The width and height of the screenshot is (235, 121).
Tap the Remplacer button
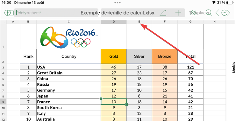pyautogui.click(x=199, y=13)
